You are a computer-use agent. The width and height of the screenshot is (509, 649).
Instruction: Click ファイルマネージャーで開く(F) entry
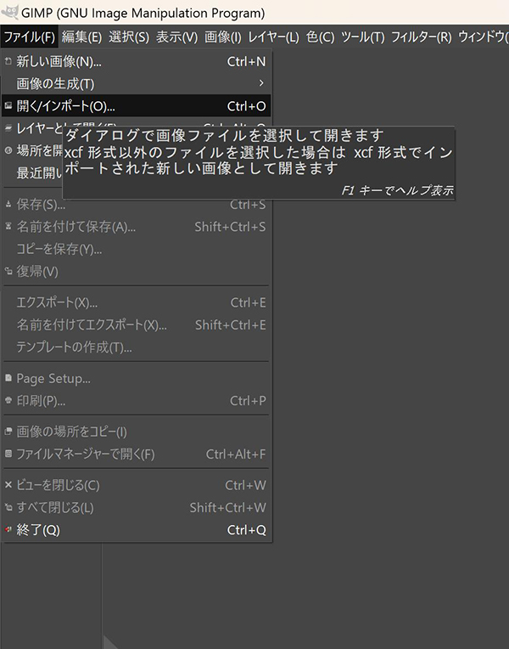pos(136,454)
